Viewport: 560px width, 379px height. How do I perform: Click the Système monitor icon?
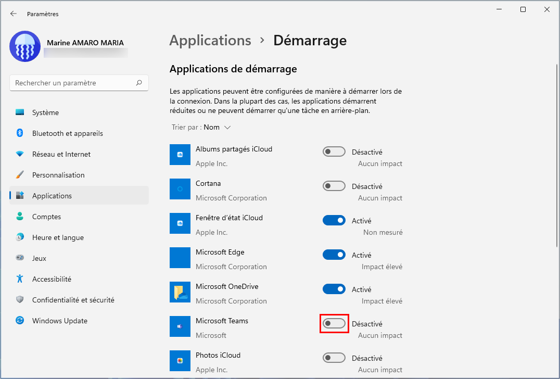coord(20,112)
